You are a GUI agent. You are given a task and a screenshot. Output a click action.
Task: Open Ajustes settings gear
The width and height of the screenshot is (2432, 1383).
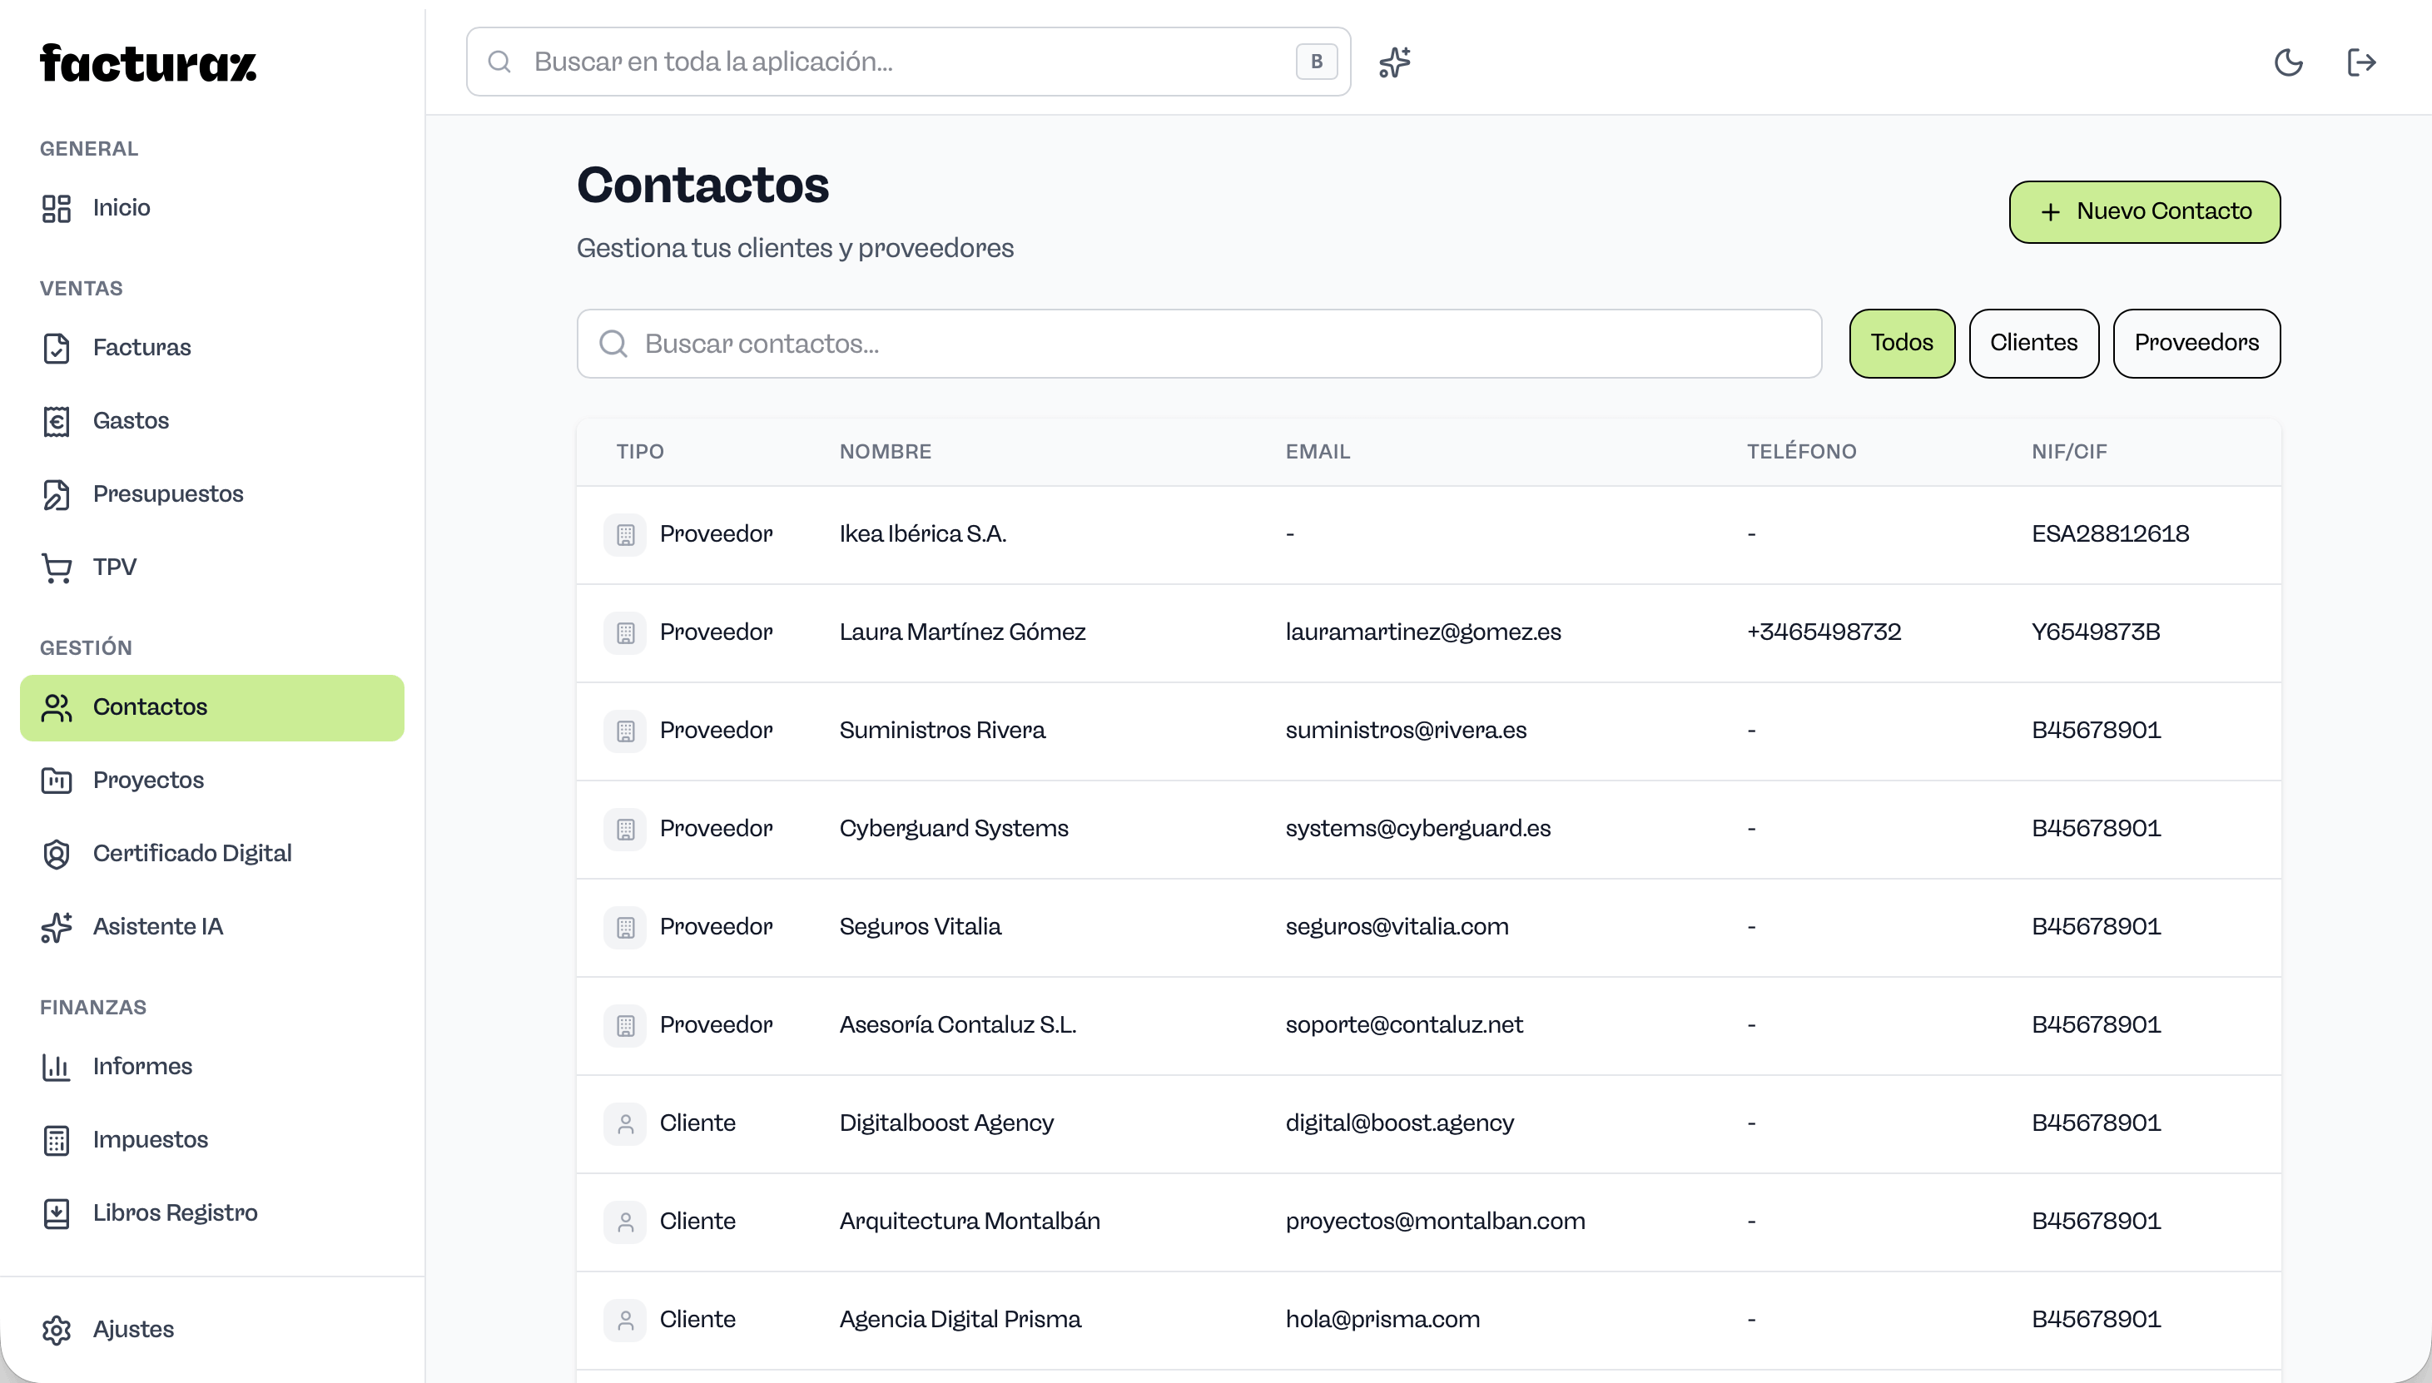[x=133, y=1329]
